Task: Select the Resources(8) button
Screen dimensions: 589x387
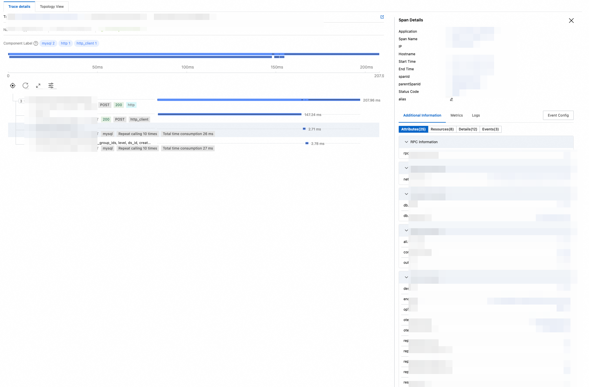Action: click(x=442, y=129)
